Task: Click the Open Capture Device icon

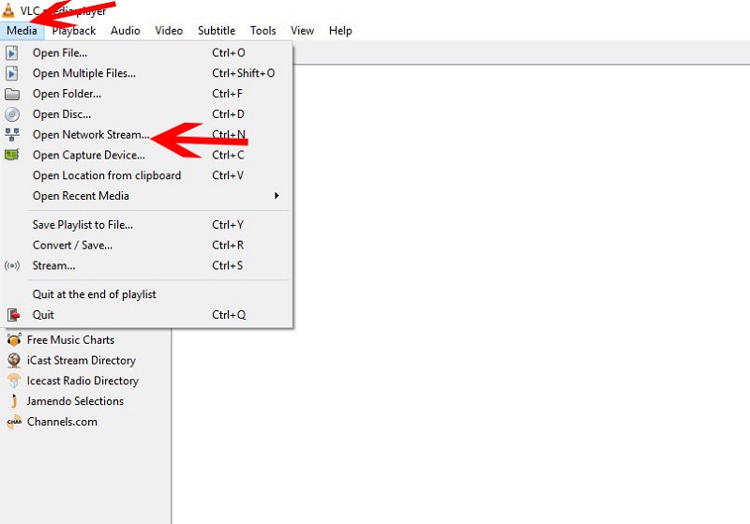Action: (x=12, y=156)
